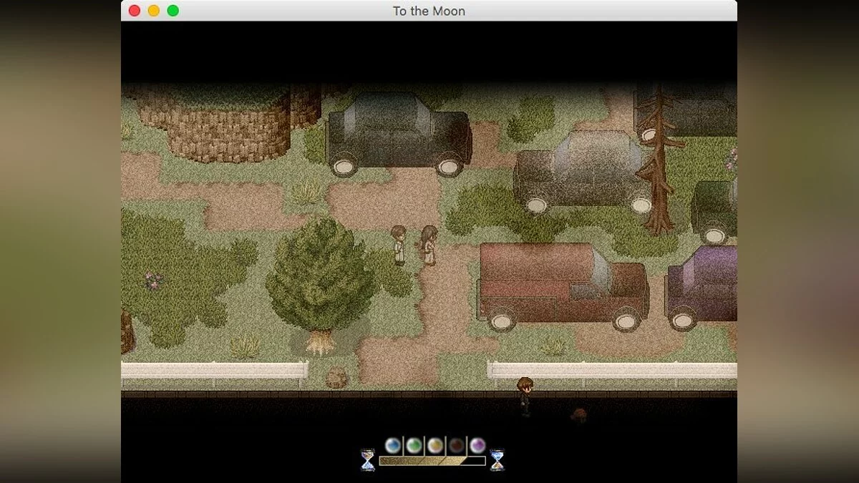The width and height of the screenshot is (859, 483).
Task: Click the purple car at right edge
Action: (x=702, y=288)
